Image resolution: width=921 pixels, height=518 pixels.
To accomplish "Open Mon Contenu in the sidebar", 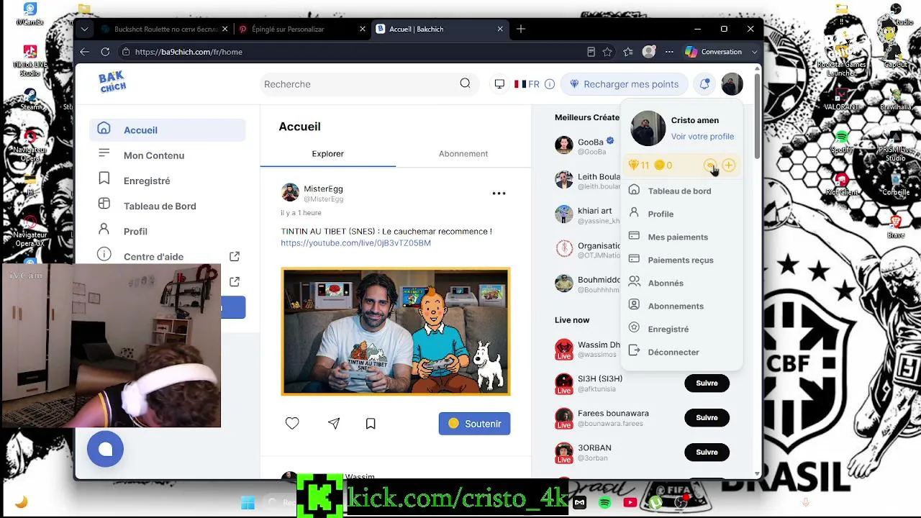I will tap(168, 155).
